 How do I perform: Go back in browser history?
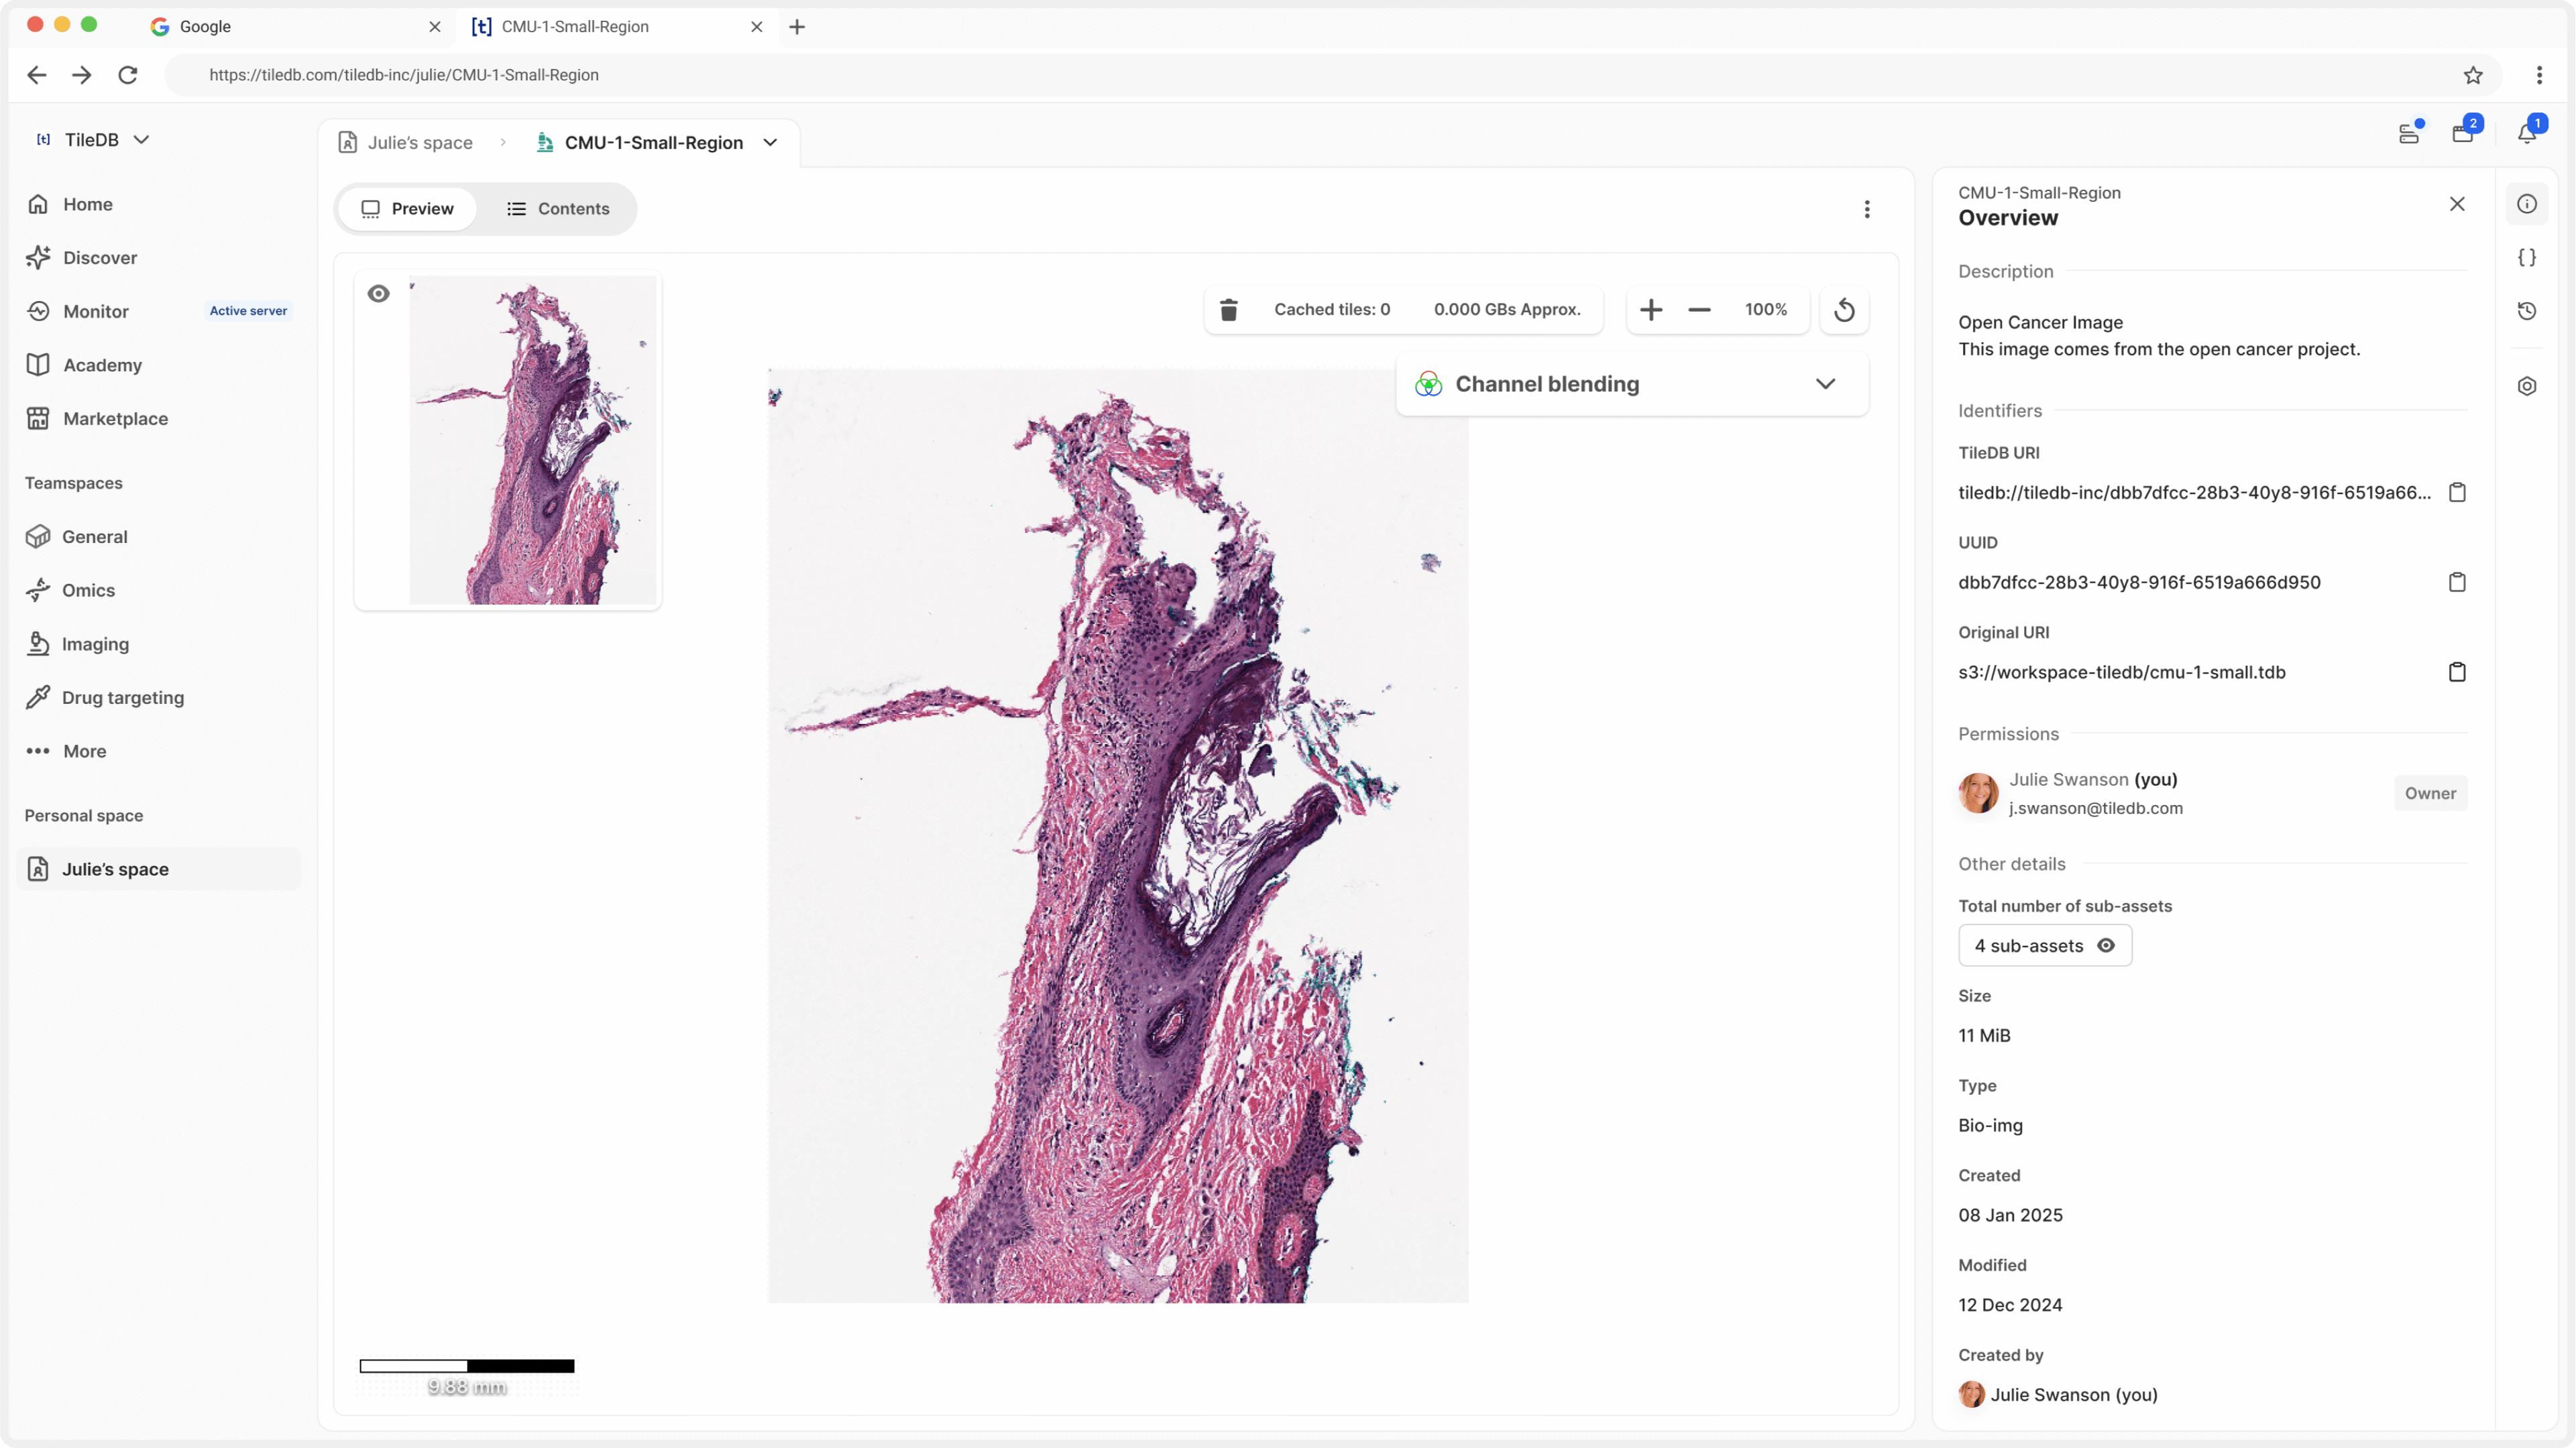[37, 75]
